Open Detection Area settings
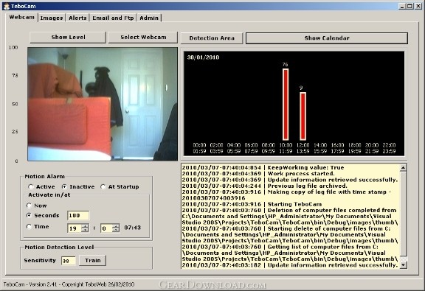The width and height of the screenshot is (425, 291). pos(212,38)
